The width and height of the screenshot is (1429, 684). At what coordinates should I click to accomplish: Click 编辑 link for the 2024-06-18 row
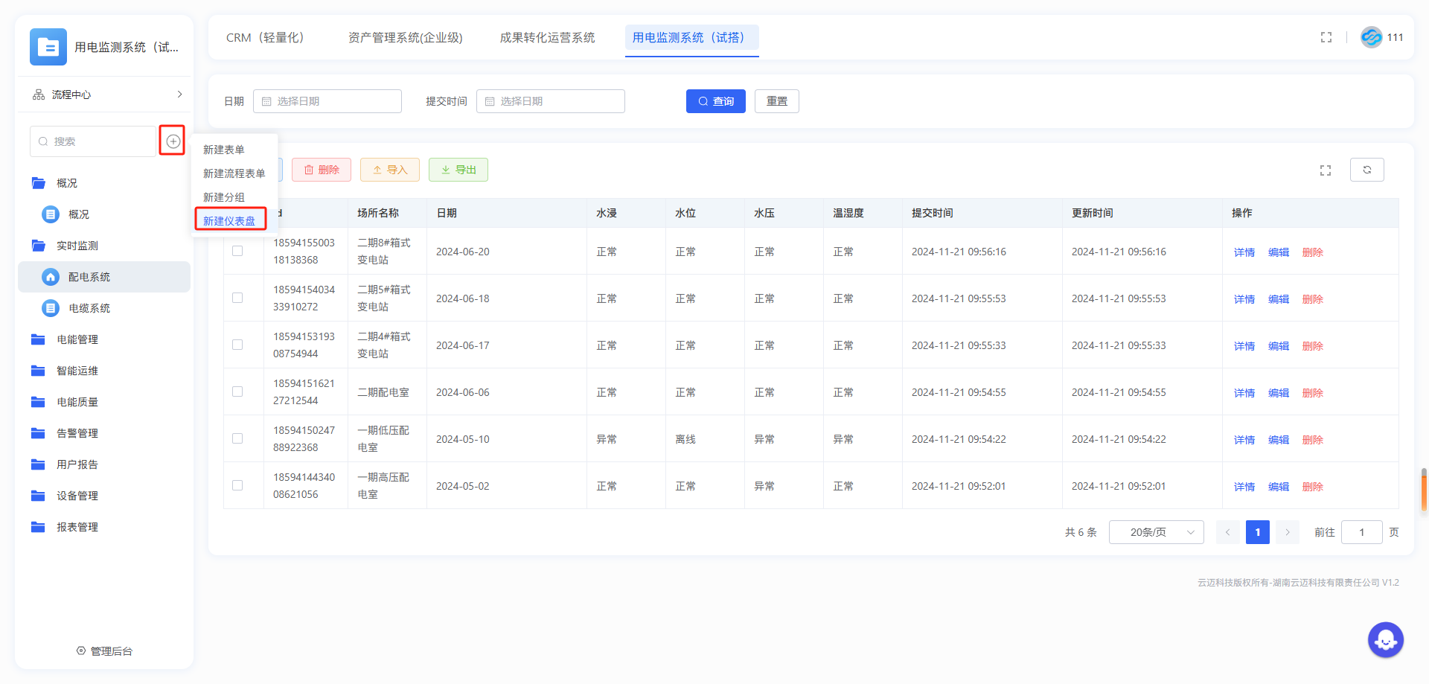(1278, 299)
